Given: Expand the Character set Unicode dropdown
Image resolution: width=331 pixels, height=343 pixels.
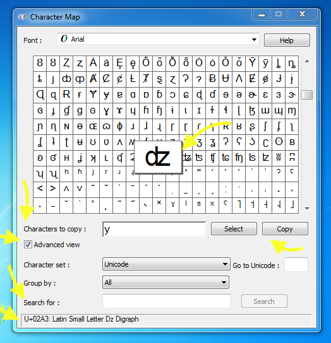Looking at the screenshot, I should 166,264.
